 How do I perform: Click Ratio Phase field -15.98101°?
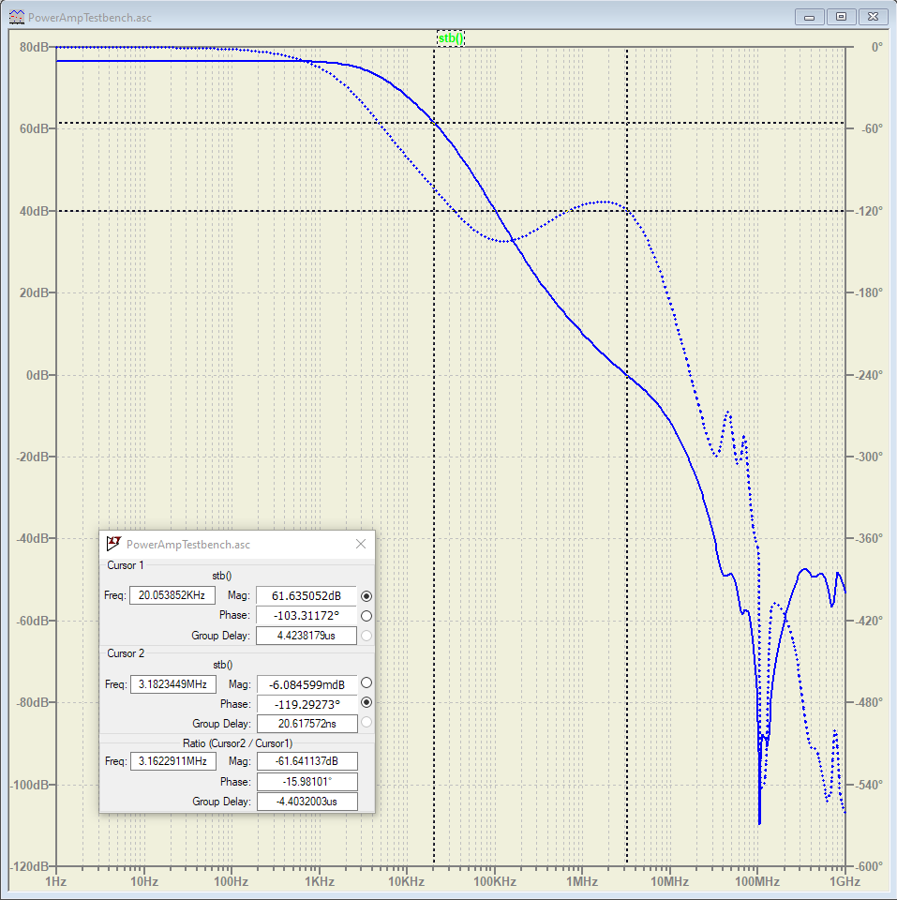pos(307,782)
